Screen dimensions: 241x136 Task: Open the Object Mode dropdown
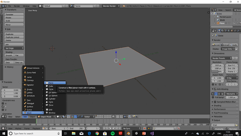tap(46, 117)
